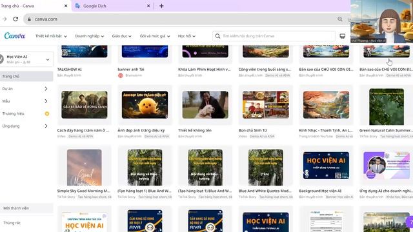Open Giáo dục dropdown menu
The height and width of the screenshot is (232, 413).
coord(121,36)
